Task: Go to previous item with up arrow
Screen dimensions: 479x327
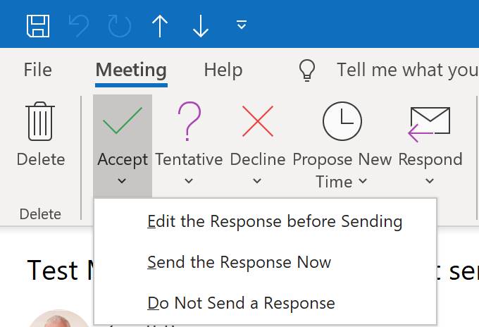Action: pos(160,26)
